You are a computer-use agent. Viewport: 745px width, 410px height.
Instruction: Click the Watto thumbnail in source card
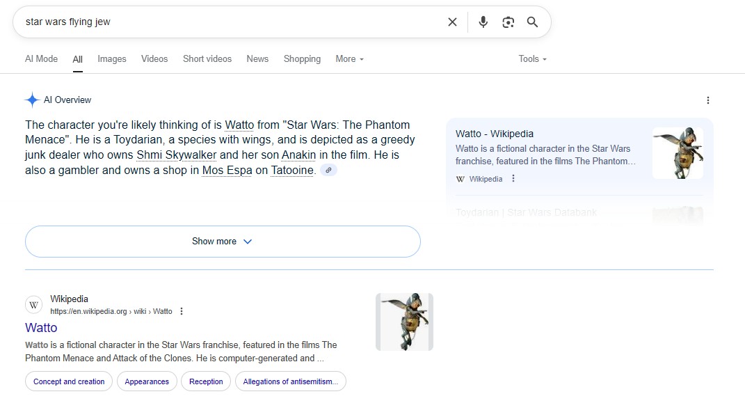pos(678,153)
